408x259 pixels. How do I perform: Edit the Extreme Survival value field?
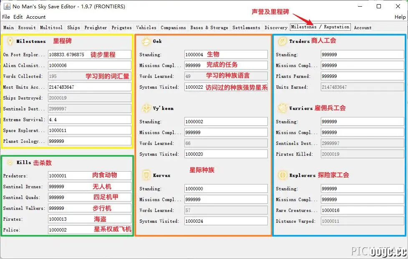pos(90,120)
